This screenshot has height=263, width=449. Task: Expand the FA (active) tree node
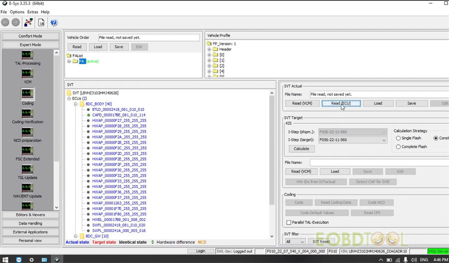[x=69, y=61]
